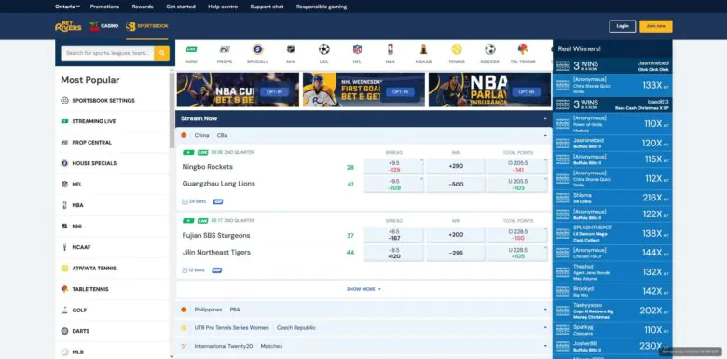Screen dimensions: 727x359
Task: Open Support chat in top menu
Action: [x=267, y=7]
